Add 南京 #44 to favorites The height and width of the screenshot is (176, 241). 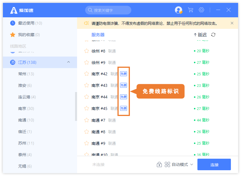[87, 97]
